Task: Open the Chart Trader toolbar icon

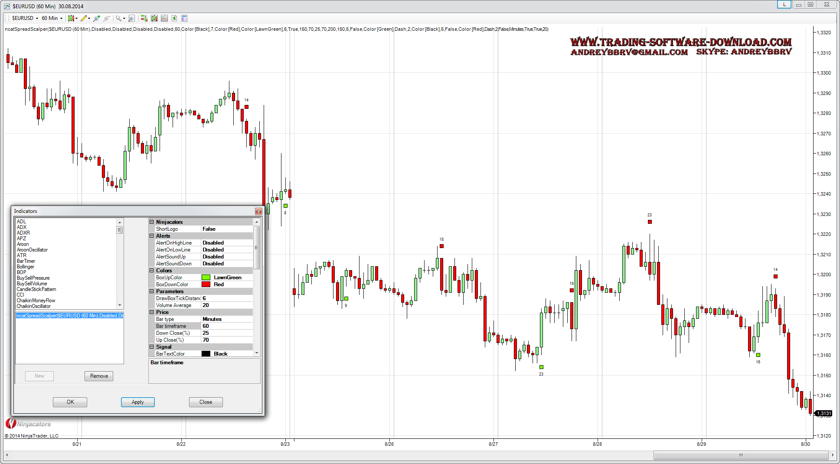Action: (144, 18)
